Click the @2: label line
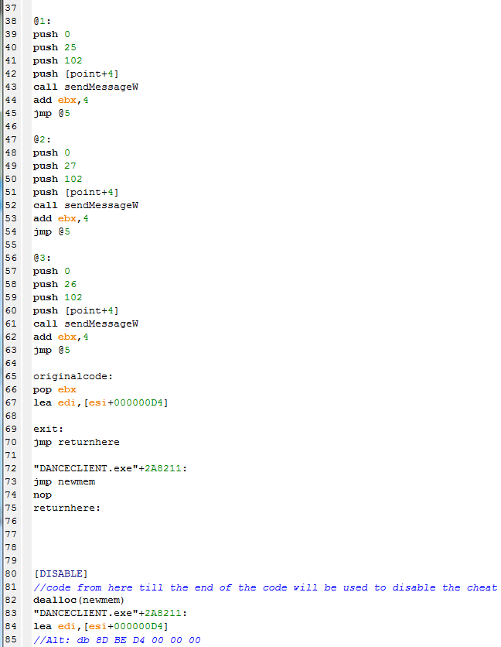Image resolution: width=501 pixels, height=647 pixels. point(42,139)
